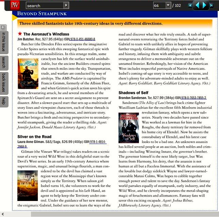Open the 'in this issue' side tab
This screenshot has height=217, width=219.
[4, 42]
